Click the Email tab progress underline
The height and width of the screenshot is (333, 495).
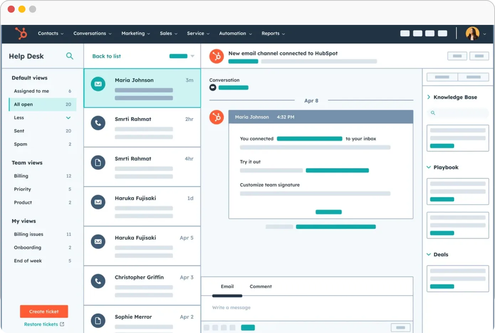pos(227,296)
